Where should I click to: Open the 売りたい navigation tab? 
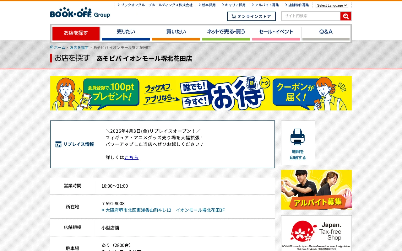point(126,34)
